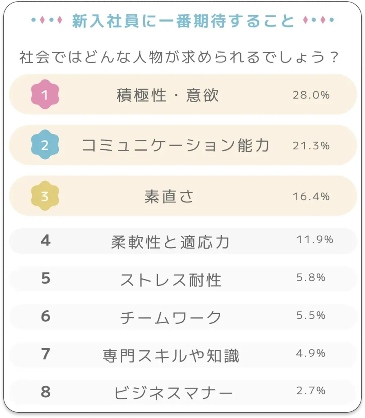
Task: Click the yellow number 3 badge
Action: (45, 196)
